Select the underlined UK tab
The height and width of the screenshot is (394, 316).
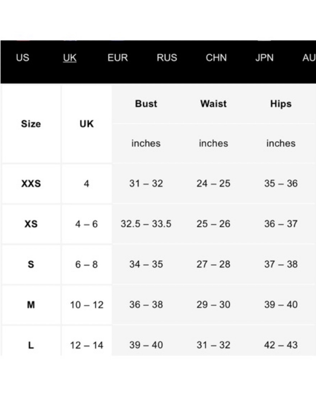pos(70,58)
